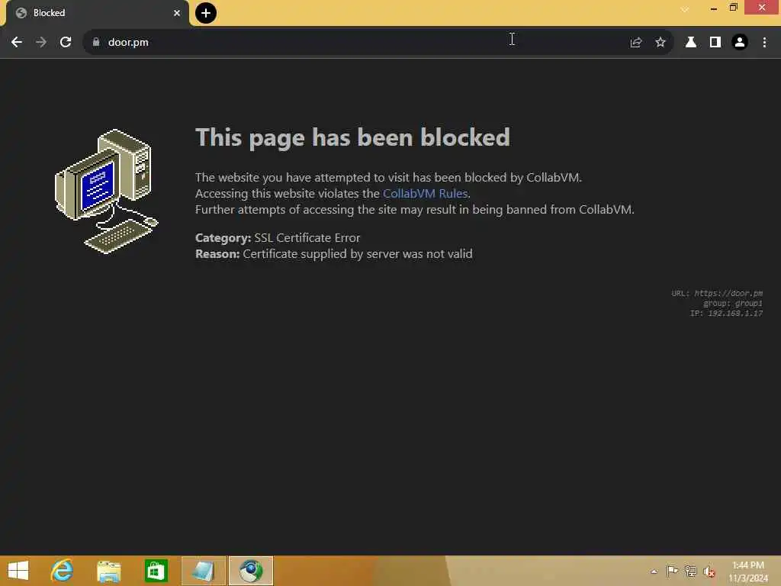Click the active browser taskbar icon
The width and height of the screenshot is (781, 586).
(x=251, y=571)
